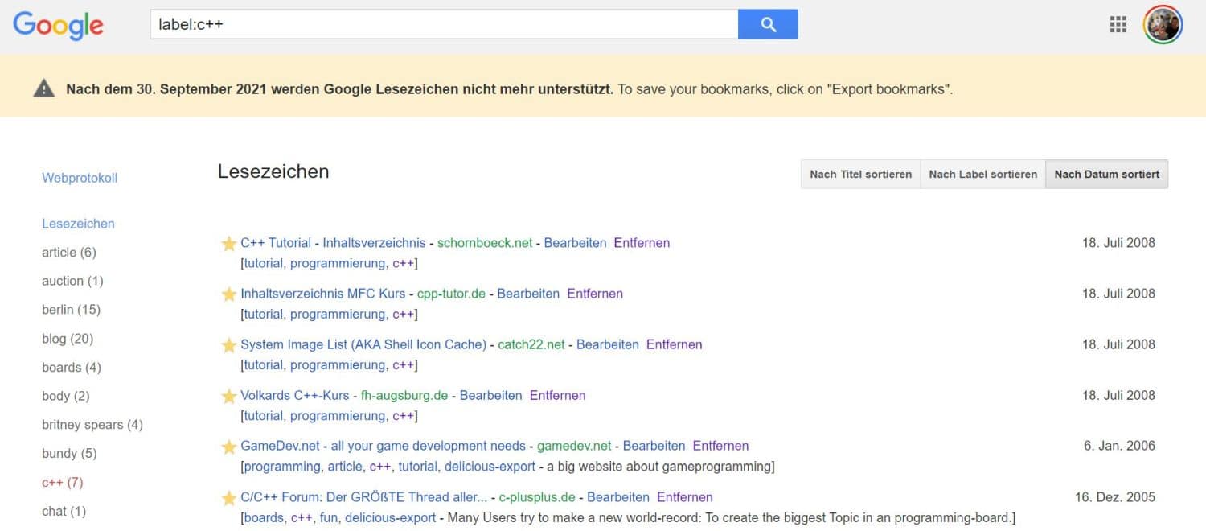Sort bookmarks with Nach Titel sortieren
Viewport: 1206px width, 531px height.
click(860, 174)
